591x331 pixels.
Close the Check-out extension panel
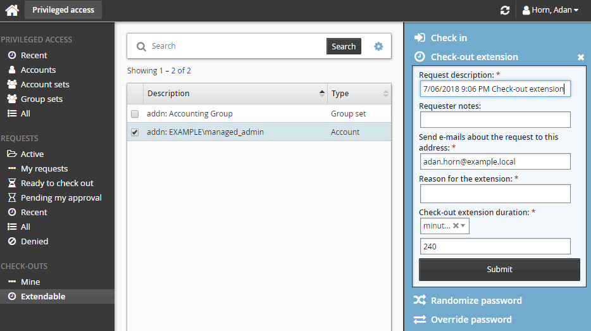click(581, 58)
